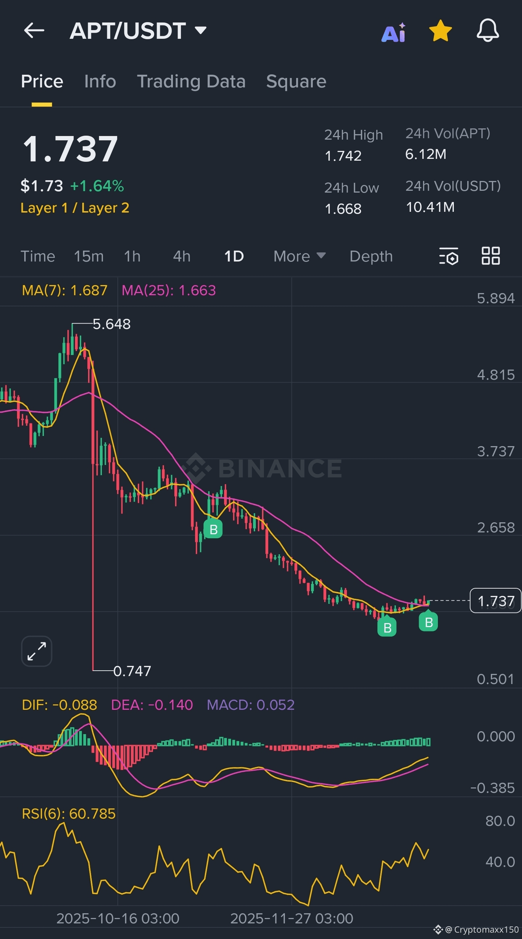Tap the 0.747 low price label
The width and height of the screenshot is (522, 939).
tap(132, 671)
